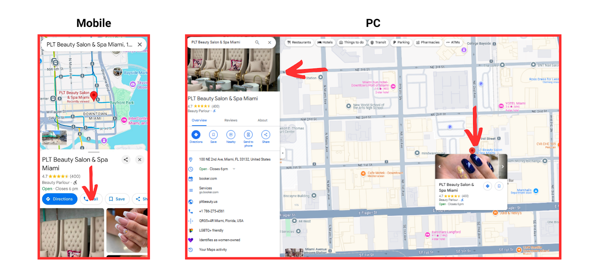Screen dimensions: 589x276
Task: Click the round Directions icon in PC panel
Action: point(196,135)
